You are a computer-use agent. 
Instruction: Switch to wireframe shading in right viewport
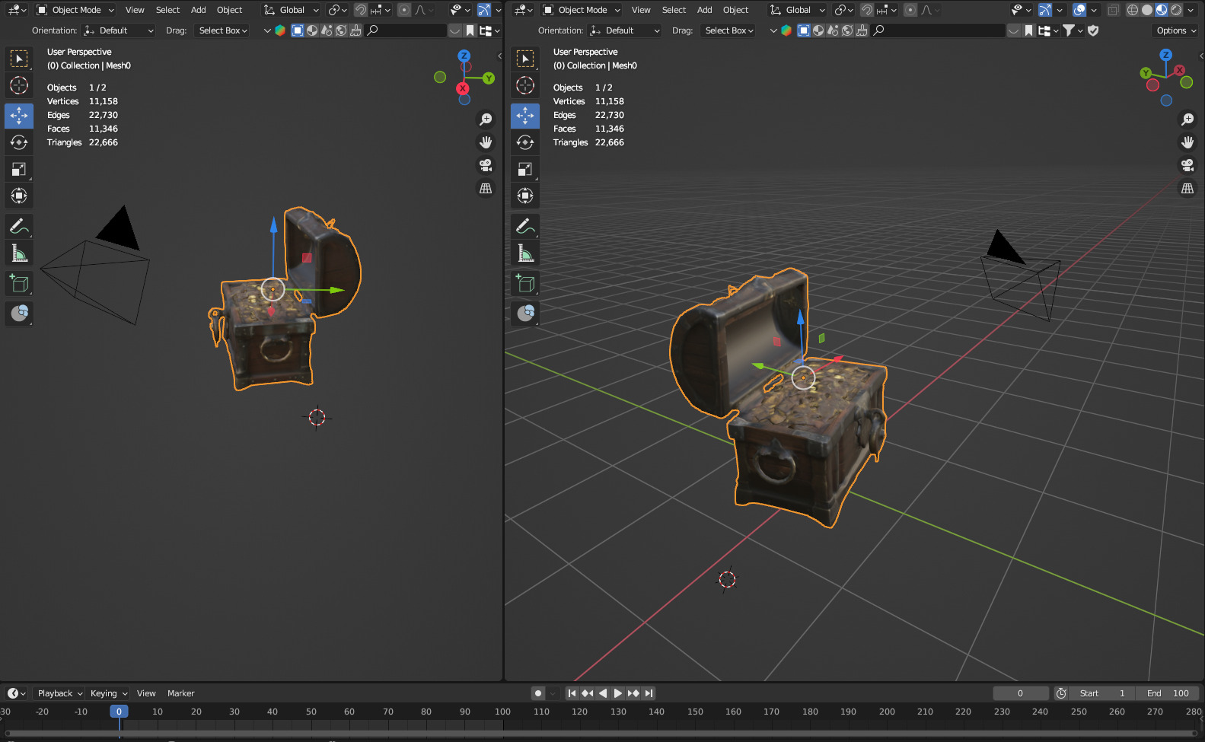(1133, 10)
